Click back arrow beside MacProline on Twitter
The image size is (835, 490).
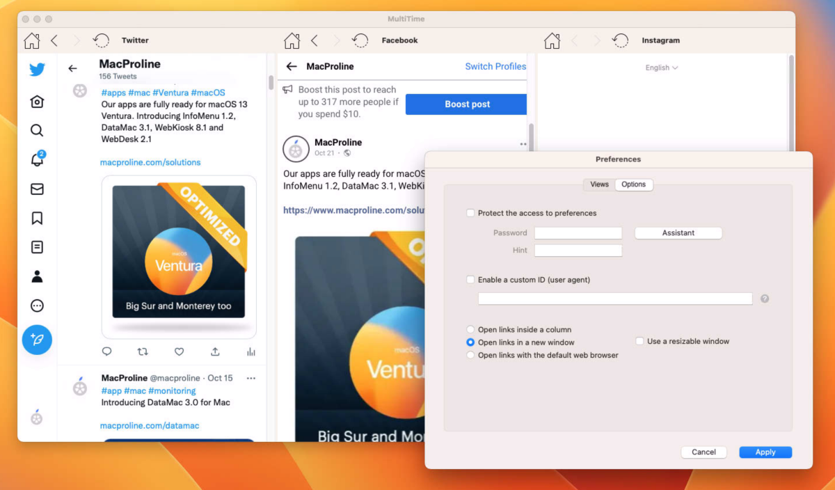72,68
